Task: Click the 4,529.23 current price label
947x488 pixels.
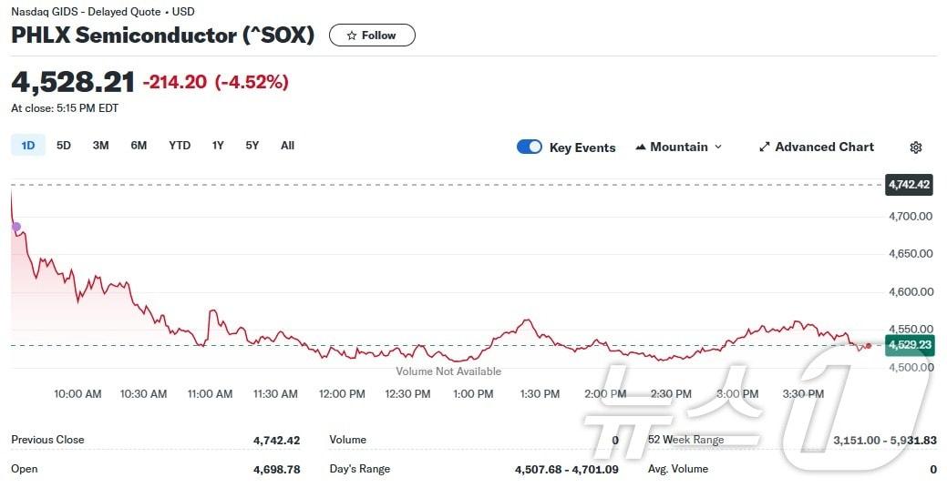Action: (910, 345)
